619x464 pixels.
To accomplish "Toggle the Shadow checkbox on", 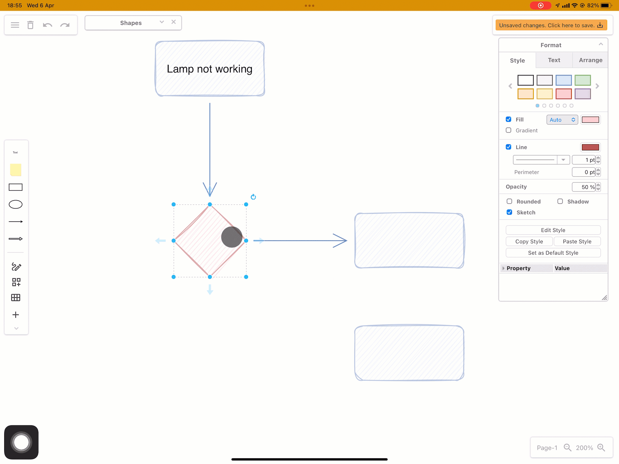I will (x=560, y=201).
